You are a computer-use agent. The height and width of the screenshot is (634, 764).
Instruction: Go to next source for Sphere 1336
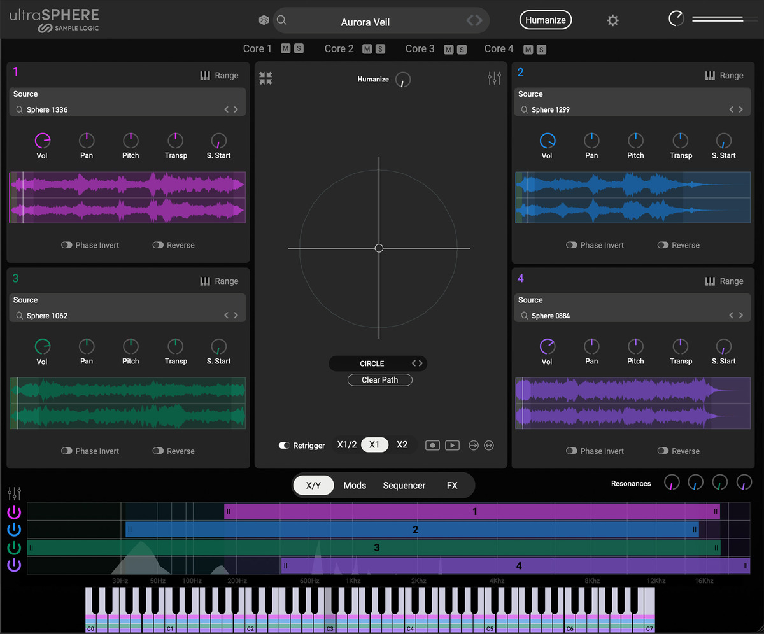coord(236,109)
